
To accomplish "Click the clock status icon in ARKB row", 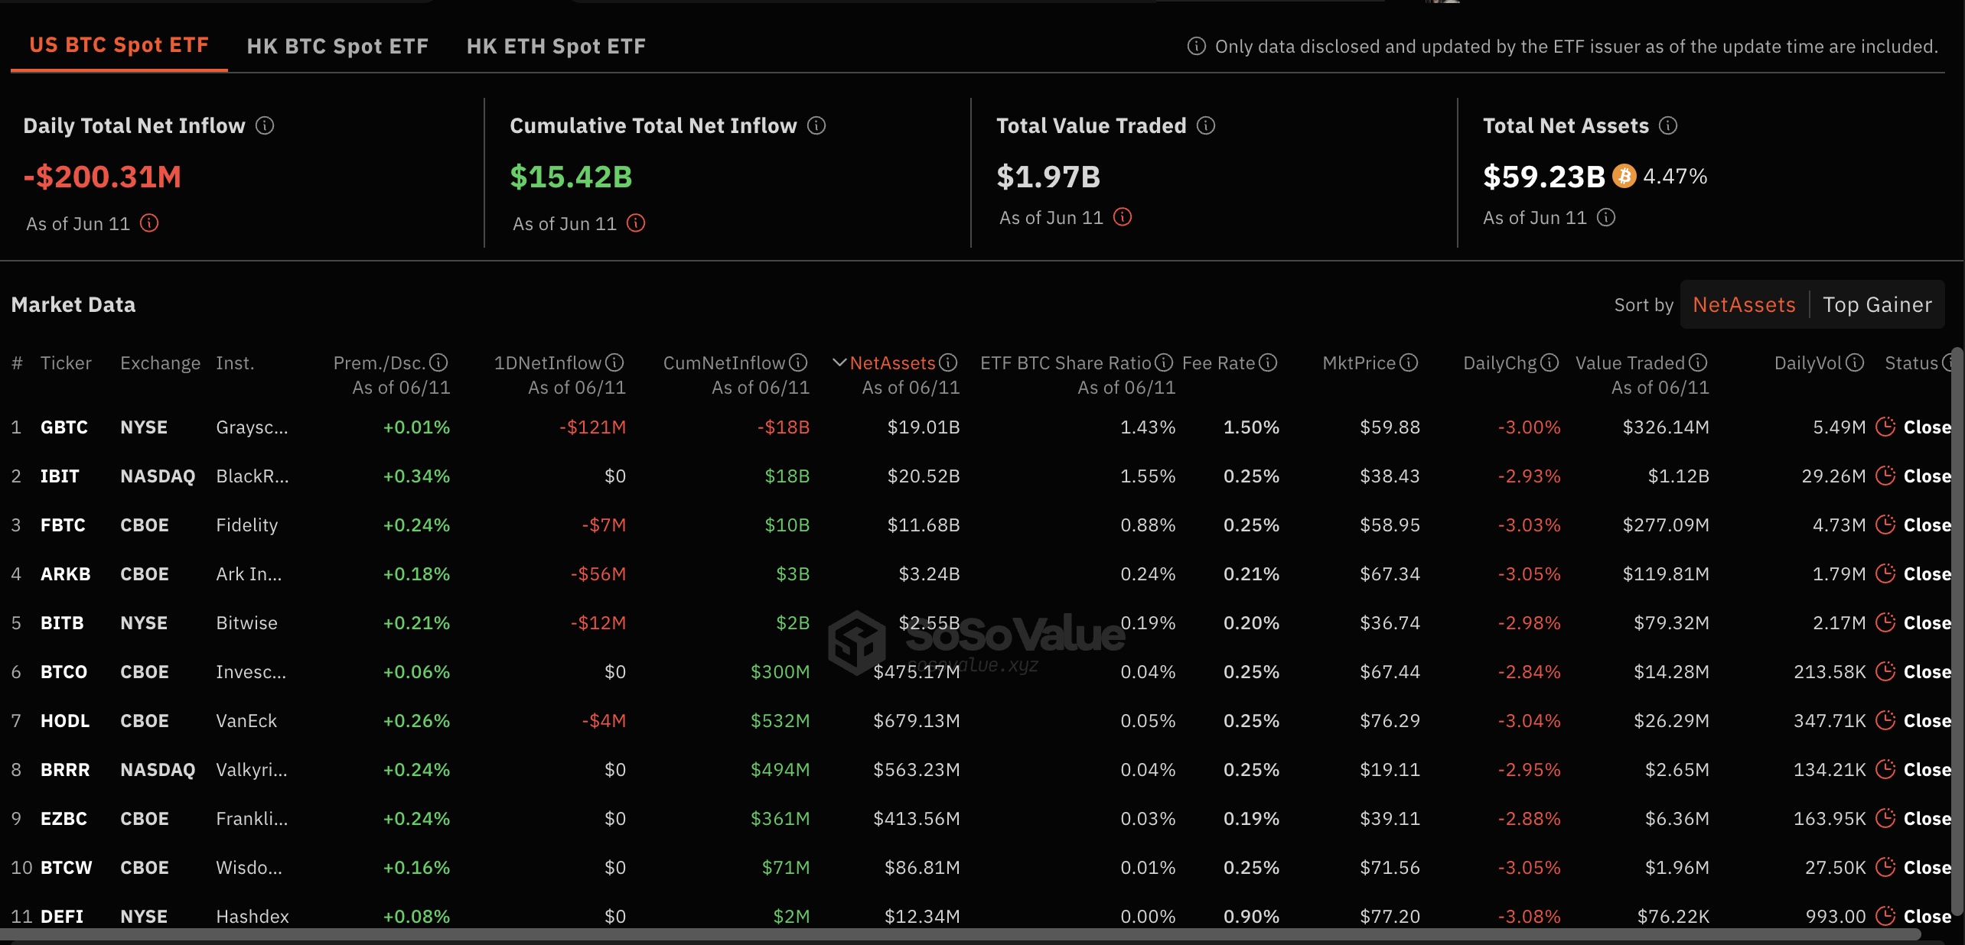I will point(1885,573).
